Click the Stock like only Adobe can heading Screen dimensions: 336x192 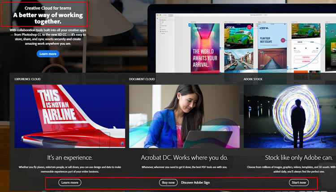pos(290,158)
